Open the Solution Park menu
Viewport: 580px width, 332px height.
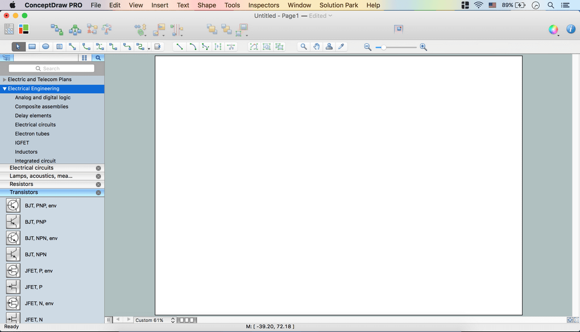click(x=339, y=5)
